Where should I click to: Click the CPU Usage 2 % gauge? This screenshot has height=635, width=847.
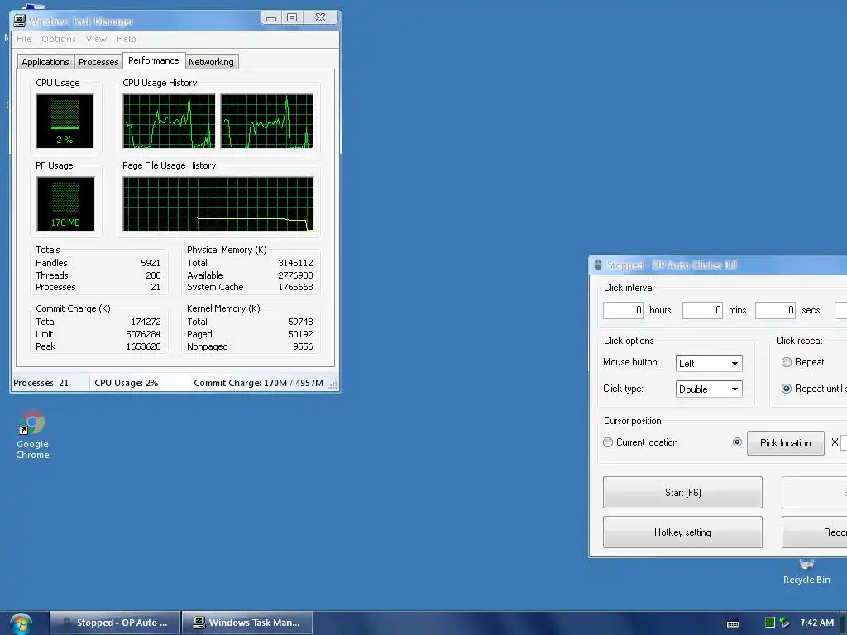(65, 121)
